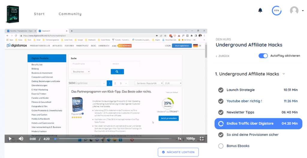Open MARKTPLATZ menu in digistore24
This screenshot has height=158, width=307.
(x=82, y=46)
